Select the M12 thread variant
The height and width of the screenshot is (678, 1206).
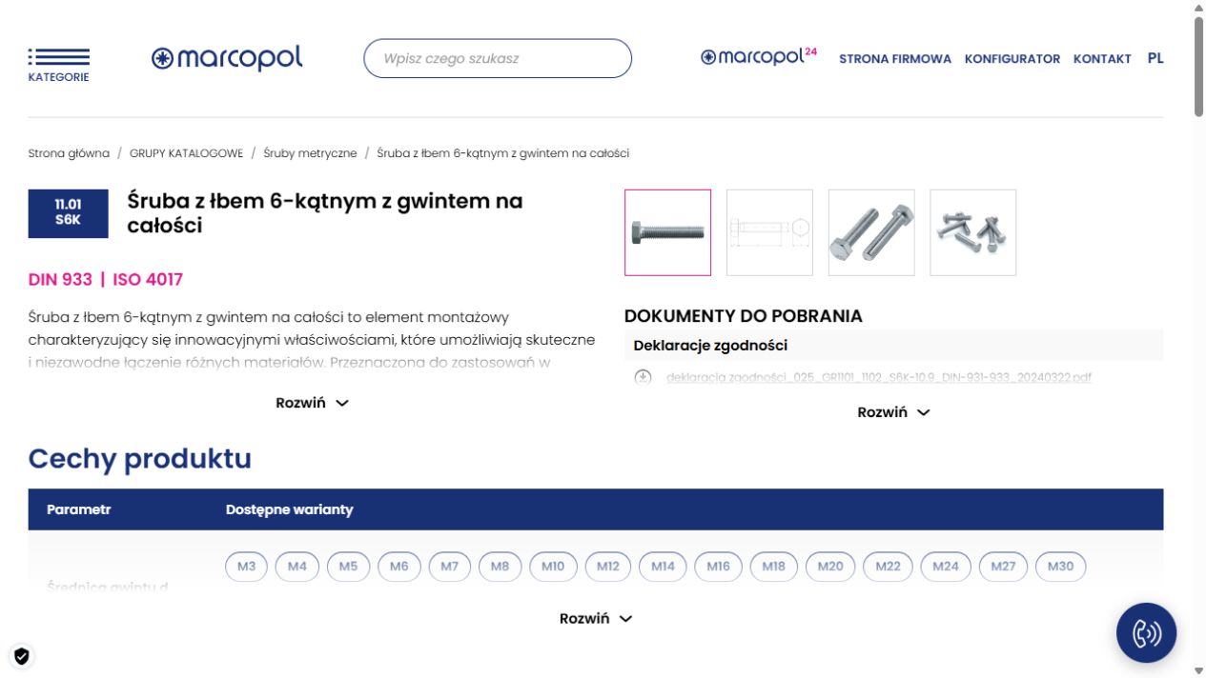coord(608,567)
